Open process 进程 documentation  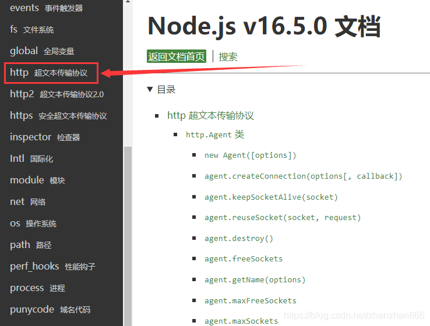37,288
